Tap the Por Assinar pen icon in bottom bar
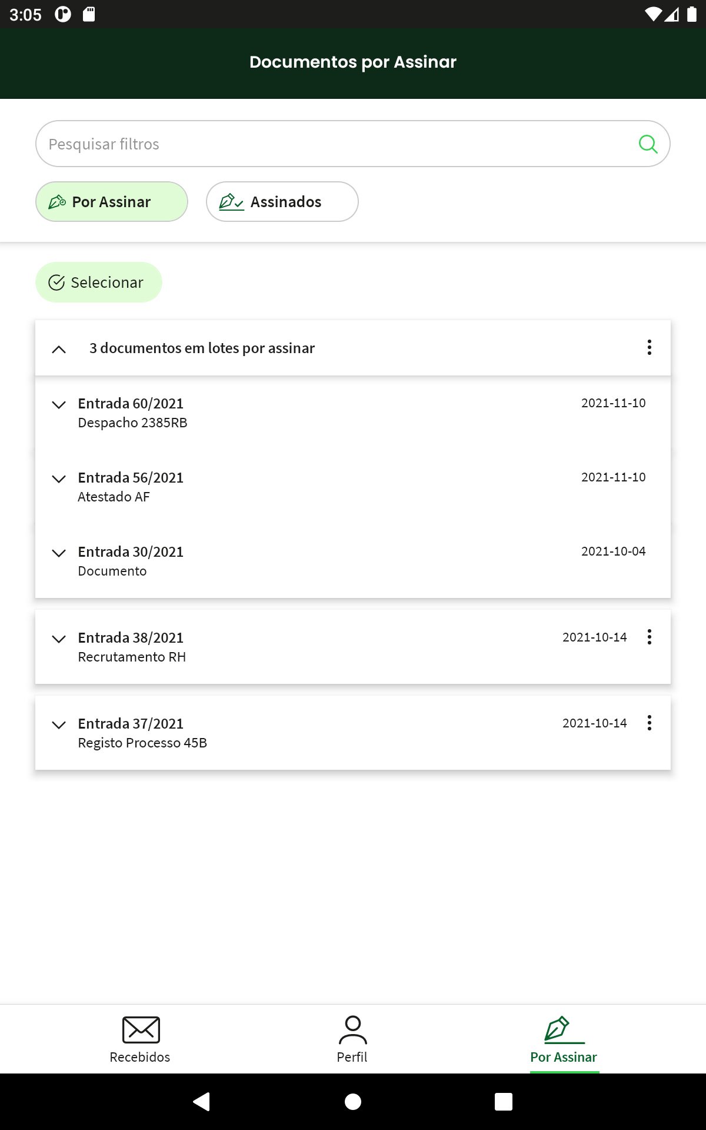 [x=564, y=1030]
